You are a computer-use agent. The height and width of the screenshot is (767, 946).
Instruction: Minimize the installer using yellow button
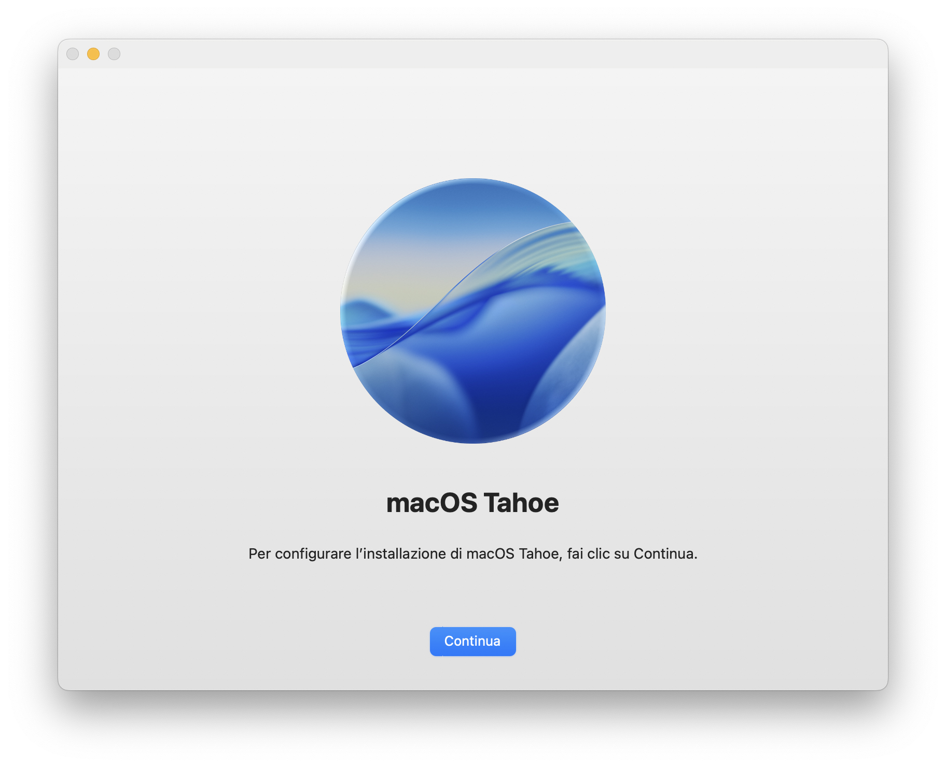pos(93,53)
